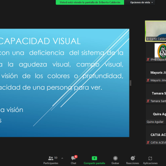This screenshot has height=166, width=166.
Task: Open Aplicaciones panel
Action: [150, 160]
